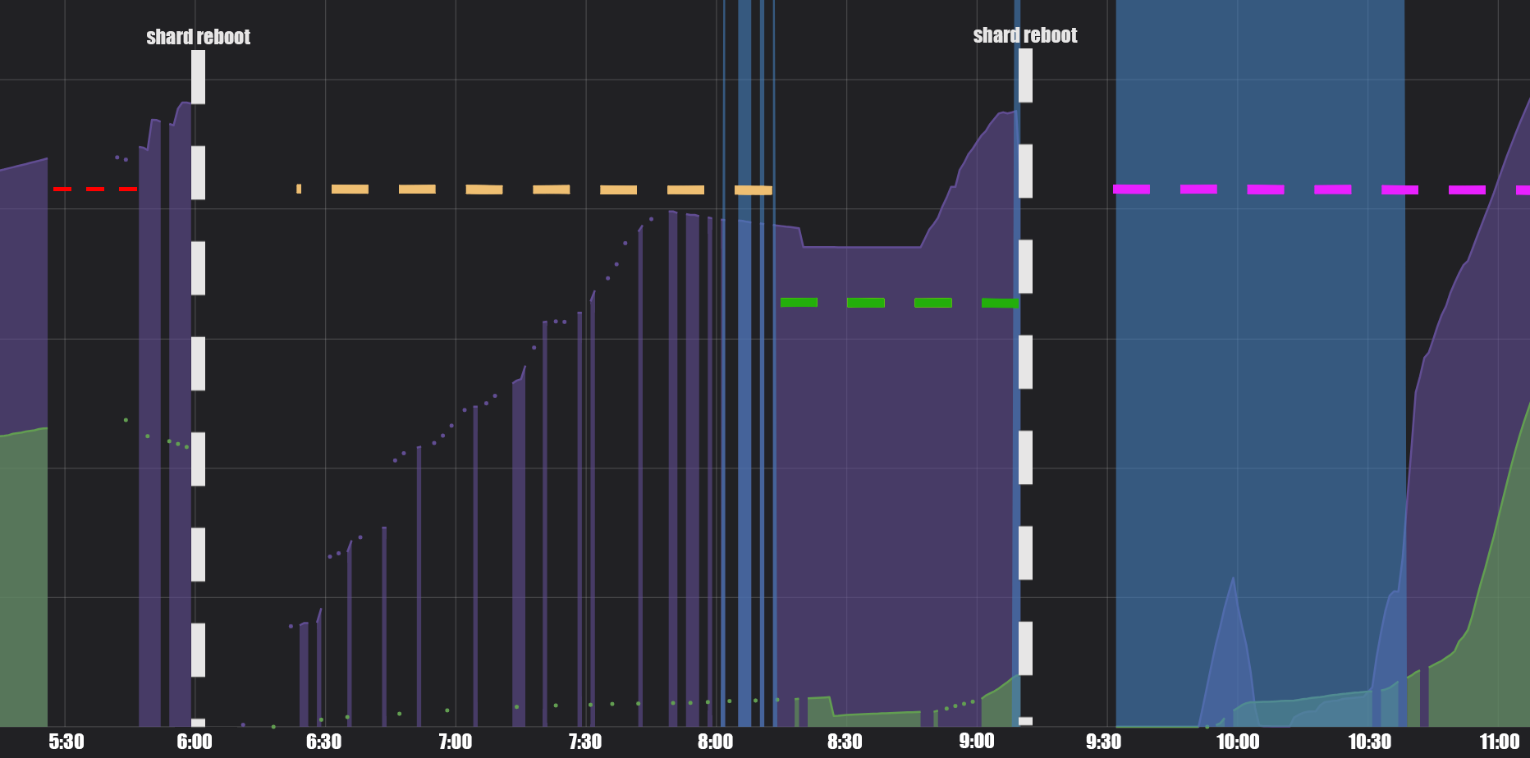Click the 11:00 time axis label

tap(1499, 742)
